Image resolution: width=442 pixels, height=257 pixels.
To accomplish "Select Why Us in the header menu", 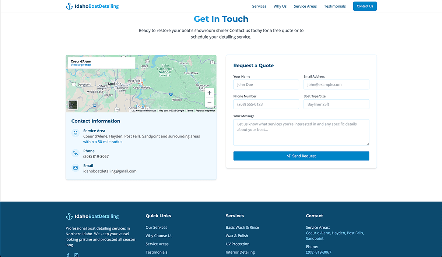I will (x=280, y=6).
